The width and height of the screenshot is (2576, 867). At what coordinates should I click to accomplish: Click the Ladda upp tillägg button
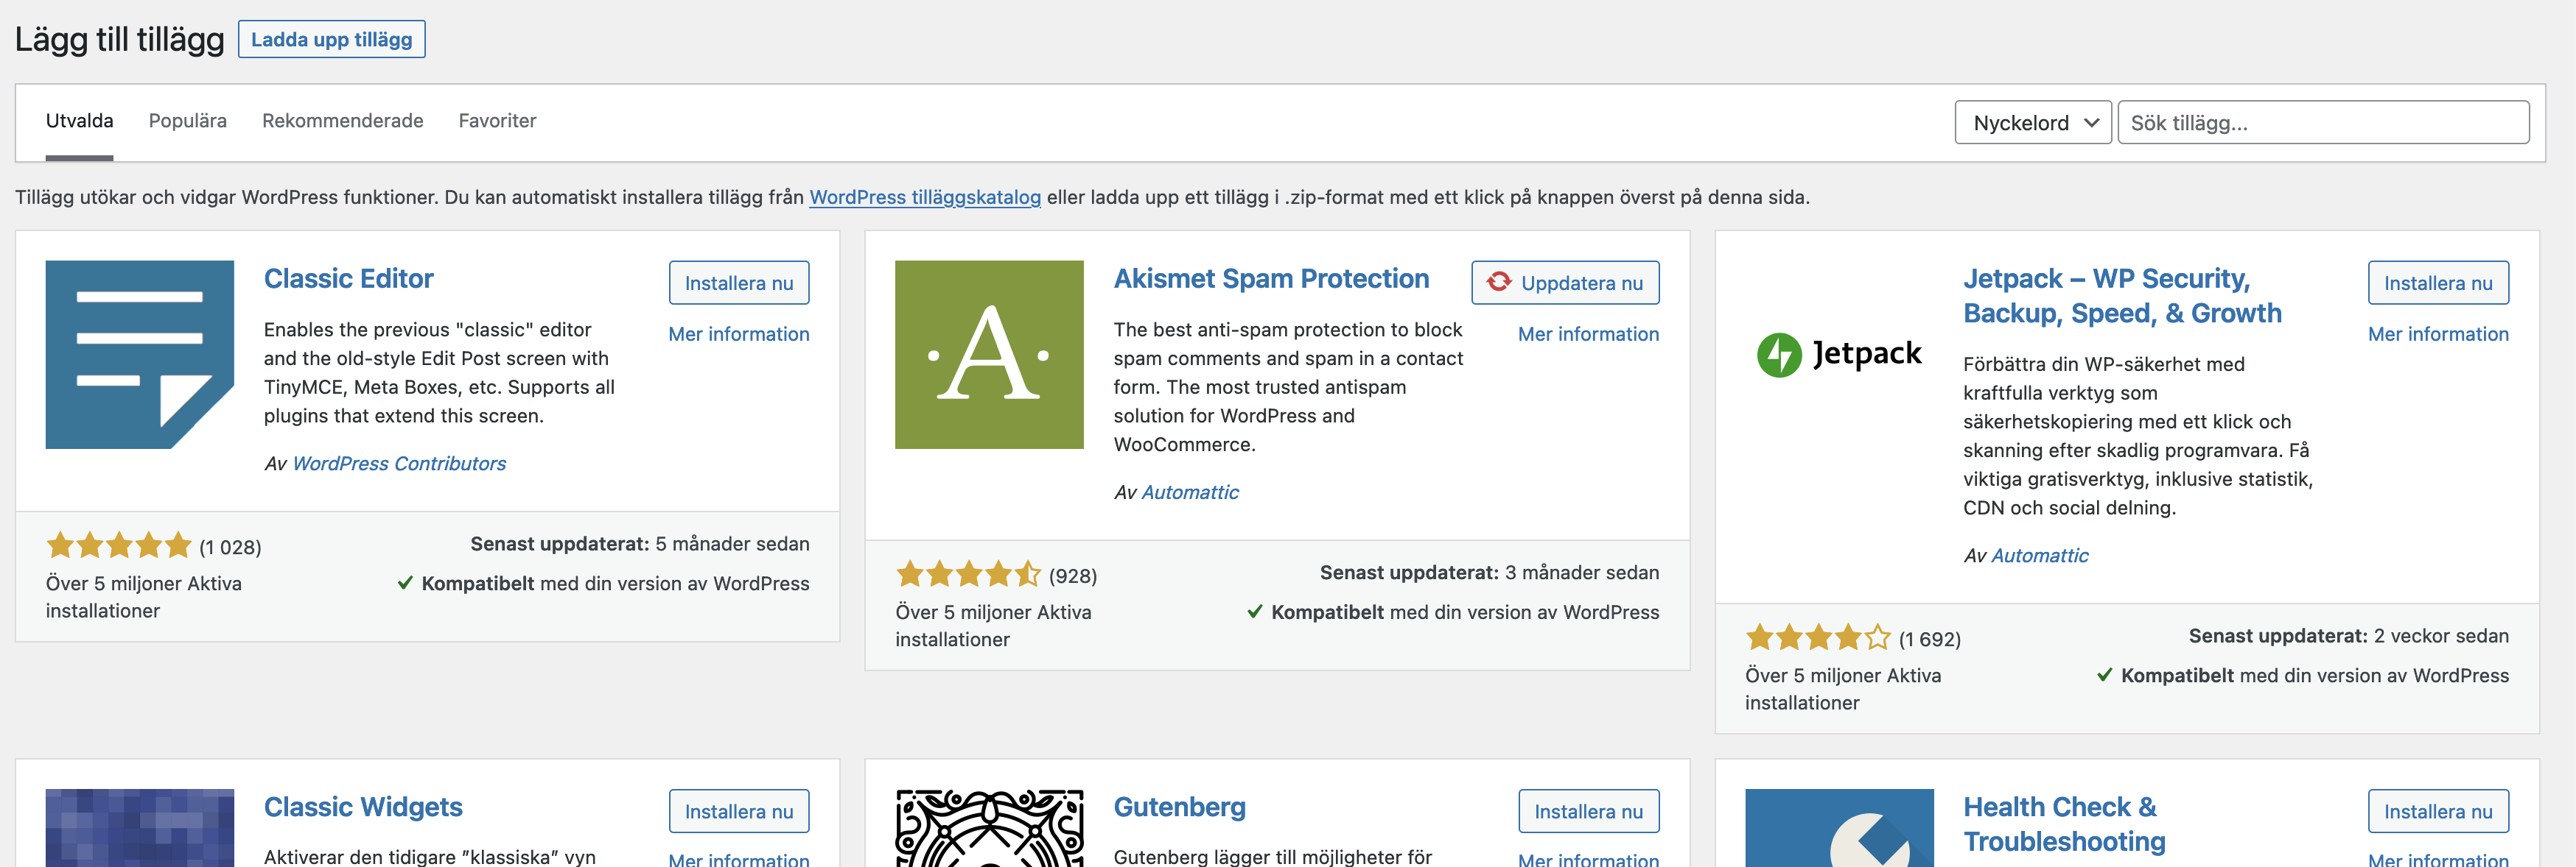point(331,40)
